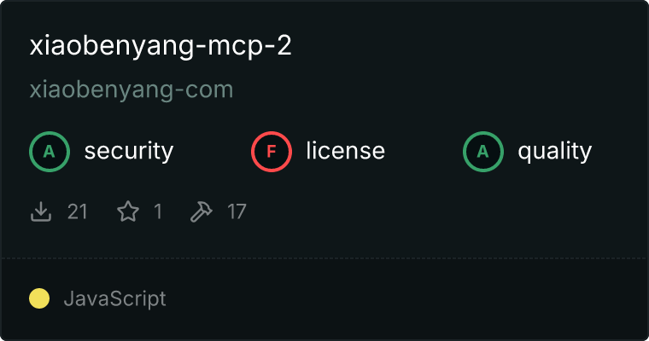649x341 pixels.
Task: Click the hammer tools icon
Action: click(x=202, y=211)
